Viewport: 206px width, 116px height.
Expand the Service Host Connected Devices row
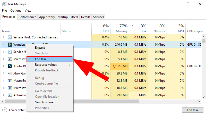pyautogui.click(x=4, y=37)
